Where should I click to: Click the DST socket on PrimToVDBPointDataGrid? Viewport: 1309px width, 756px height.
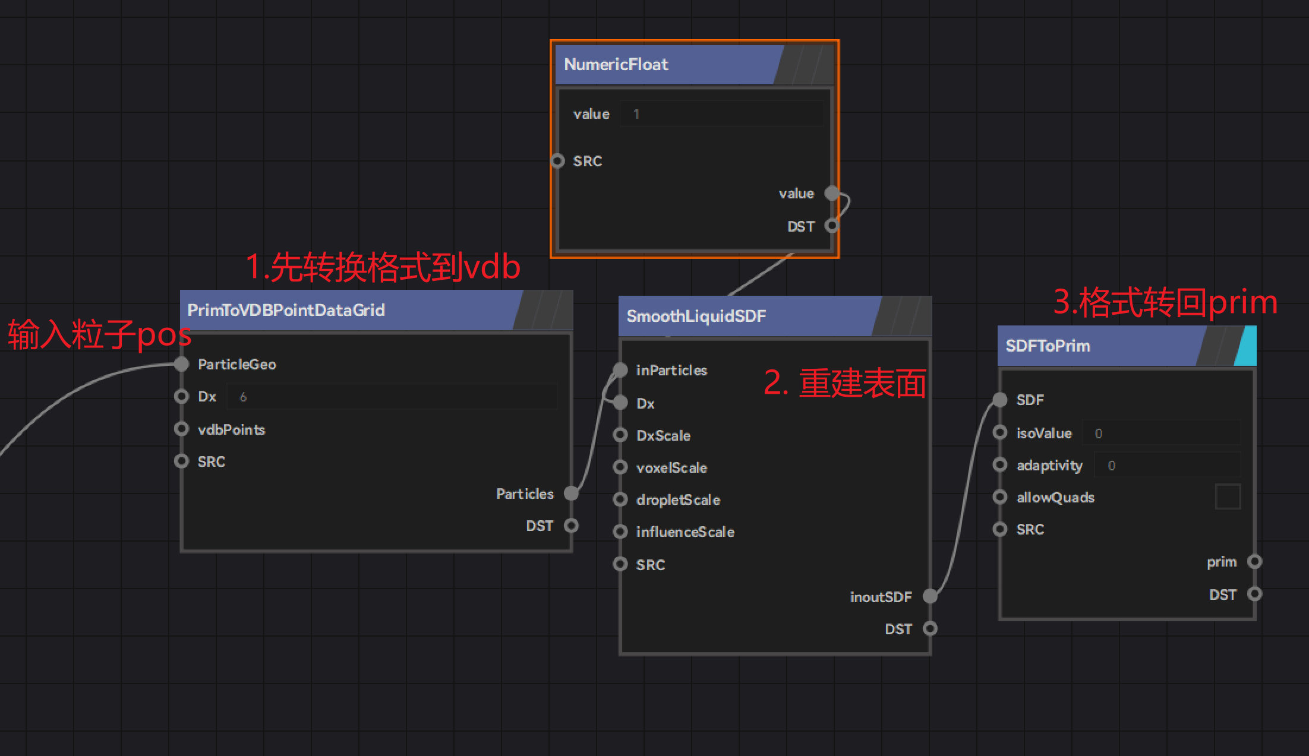(572, 526)
